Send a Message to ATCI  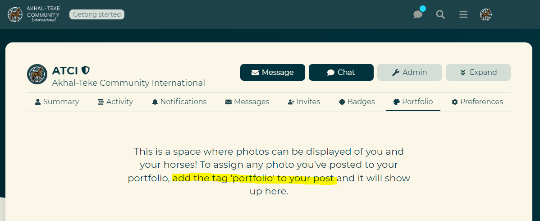point(272,73)
